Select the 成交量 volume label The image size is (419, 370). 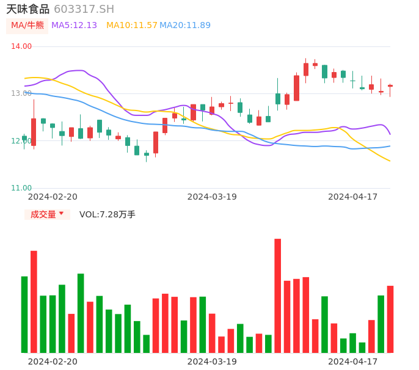pos(43,214)
